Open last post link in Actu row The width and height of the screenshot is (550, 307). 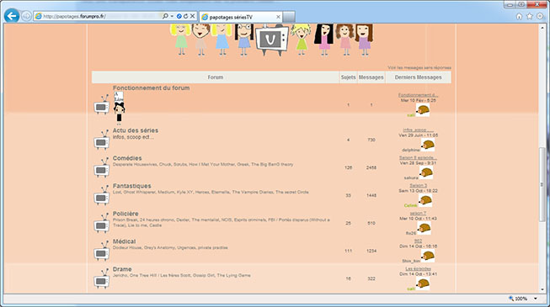pos(418,130)
